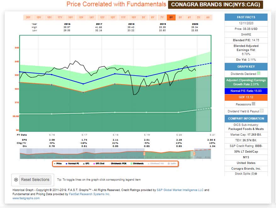Click the Reset Selections button
This screenshot has height=208, width=276.
36,180
